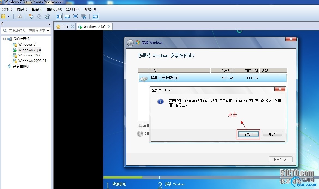Viewport: 319px width, 189px height.
Task: Revert the VM to its previous snapshot
Action: (39, 16)
